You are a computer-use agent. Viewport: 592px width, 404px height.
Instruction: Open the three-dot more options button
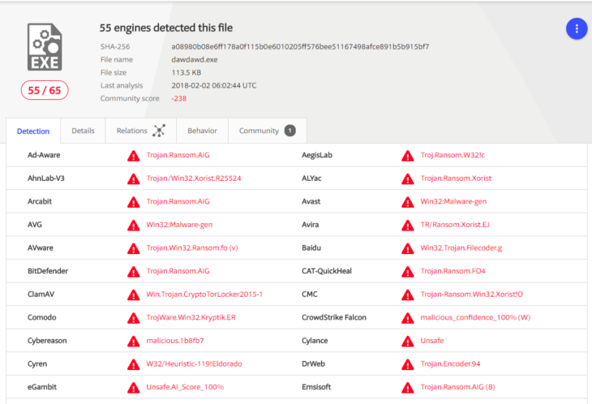click(576, 28)
